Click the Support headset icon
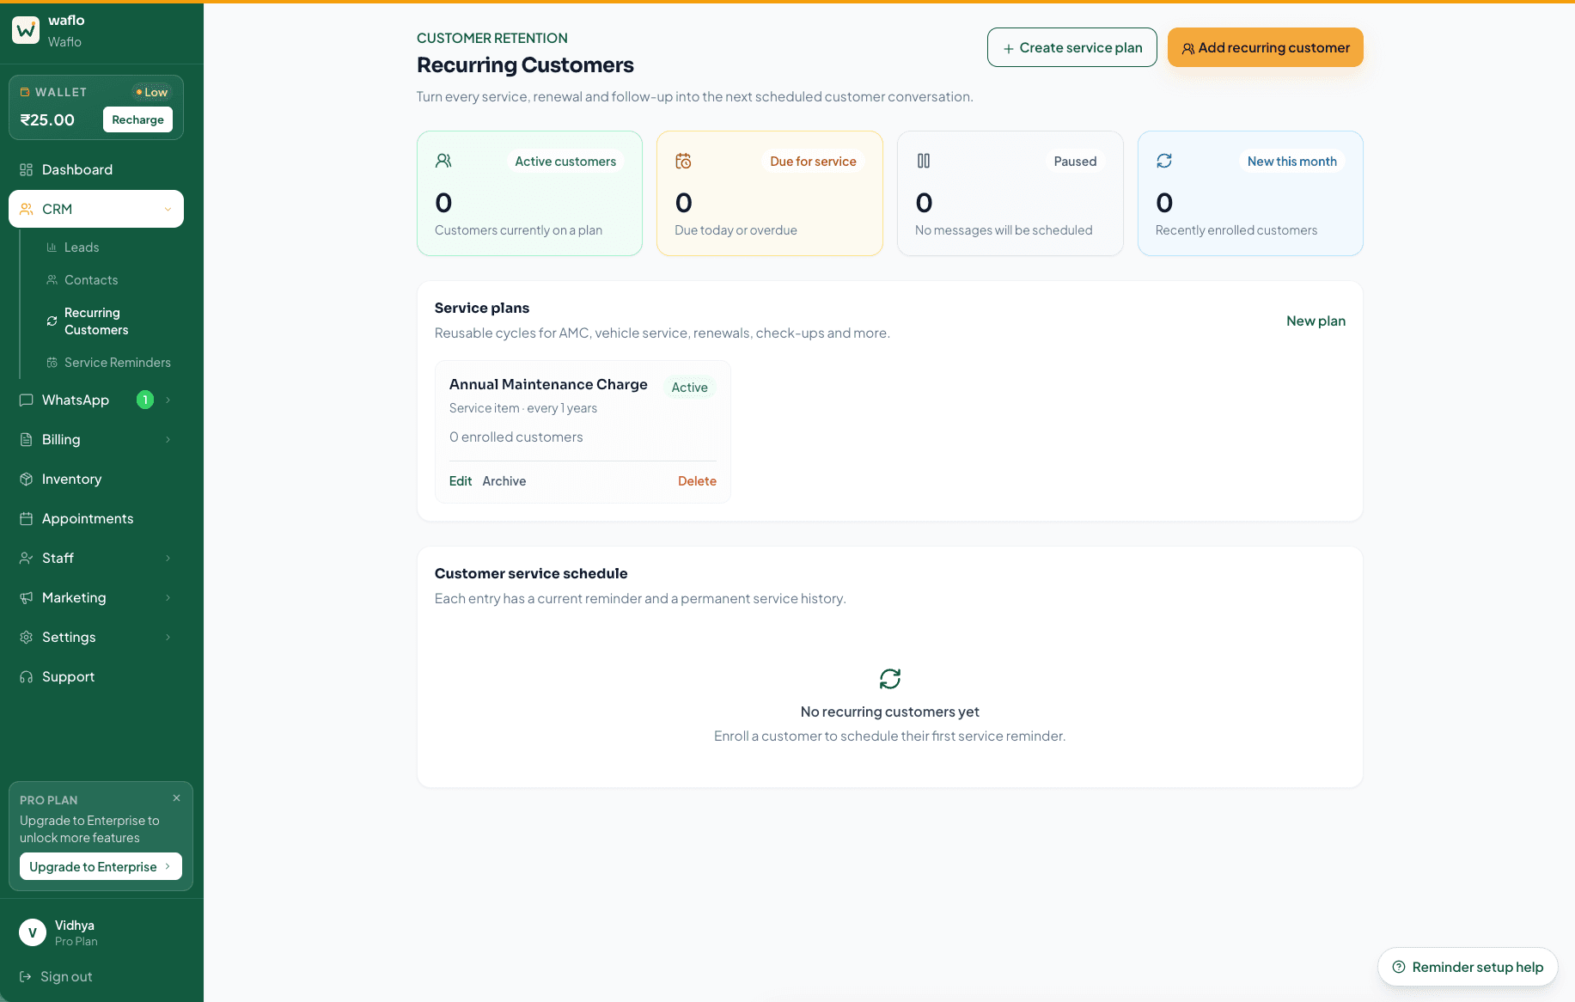Viewport: 1575px width, 1002px height. point(26,676)
